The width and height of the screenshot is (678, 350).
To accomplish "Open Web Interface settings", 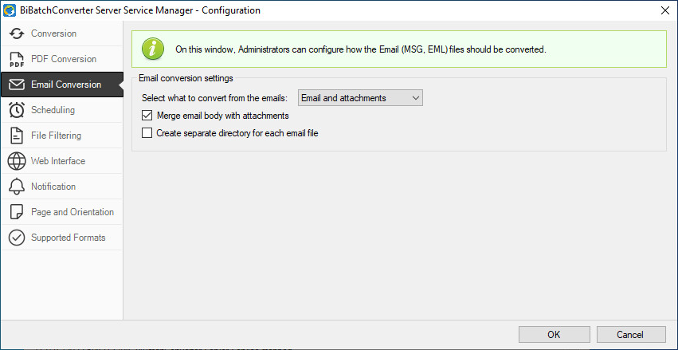I will (x=58, y=161).
